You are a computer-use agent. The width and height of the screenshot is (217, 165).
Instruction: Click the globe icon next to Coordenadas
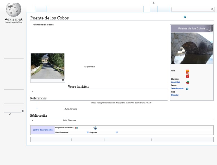pyautogui.click(x=187, y=89)
